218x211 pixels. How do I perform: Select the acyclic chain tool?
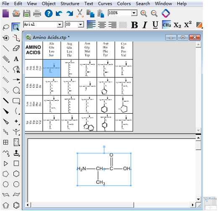[6, 153]
